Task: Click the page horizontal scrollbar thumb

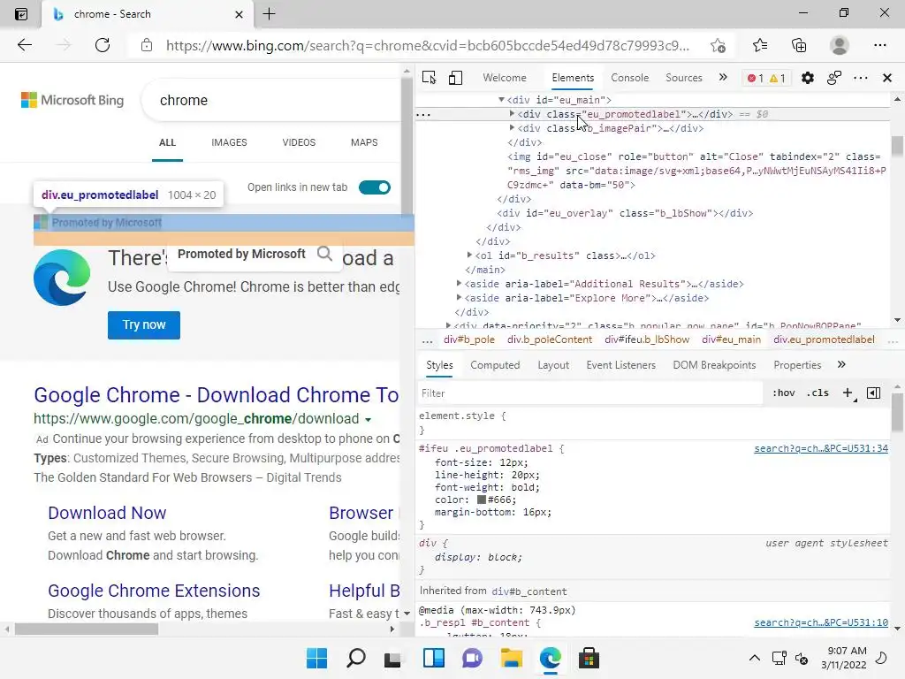Action: pos(87,629)
